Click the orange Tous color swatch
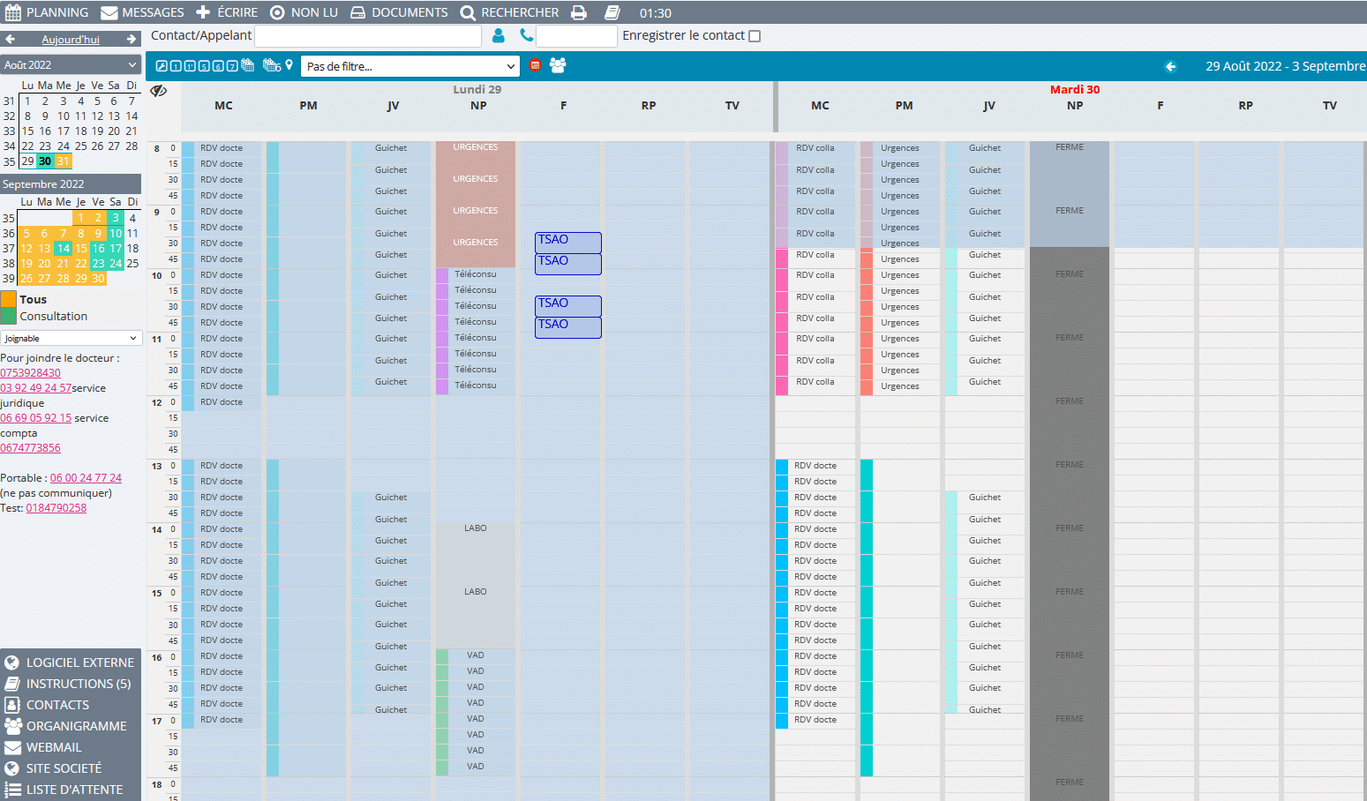 (9, 299)
